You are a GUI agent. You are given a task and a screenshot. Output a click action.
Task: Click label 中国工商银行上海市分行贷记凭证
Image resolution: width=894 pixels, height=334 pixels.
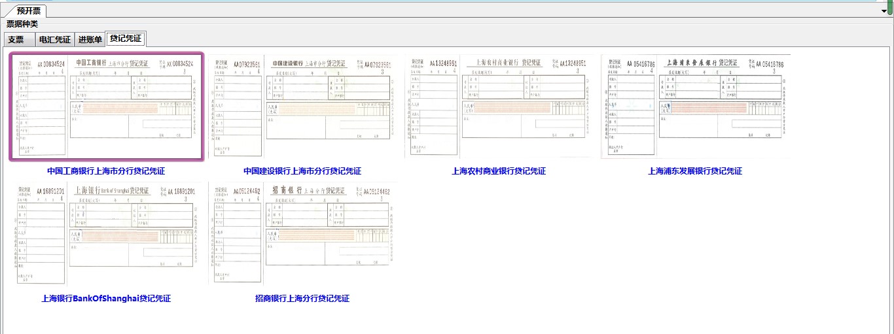(106, 171)
